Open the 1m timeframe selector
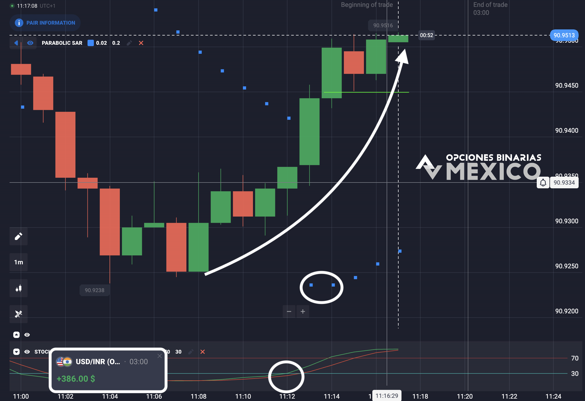 [18, 262]
